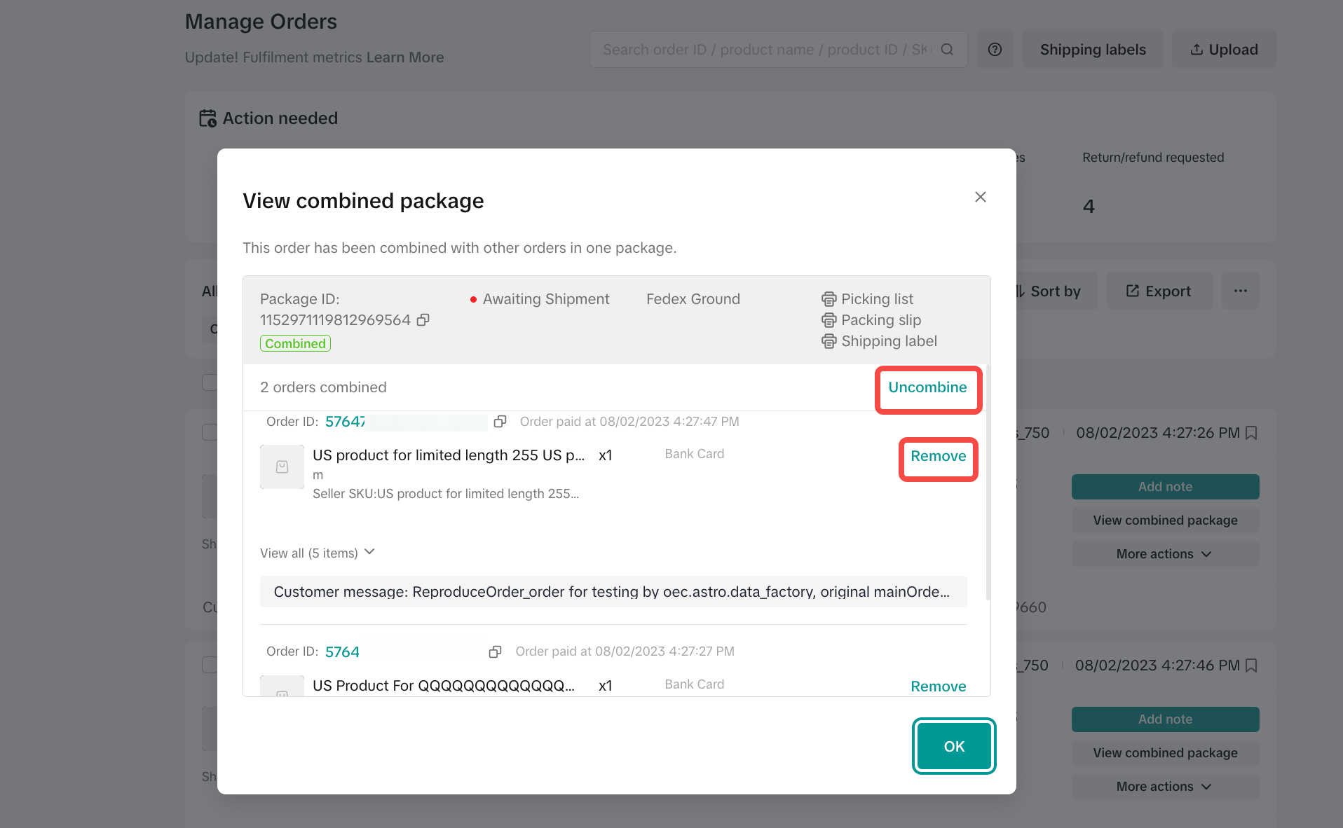Screen dimensions: 1343x828
Task: Open the first More actions dropdown
Action: point(1164,554)
